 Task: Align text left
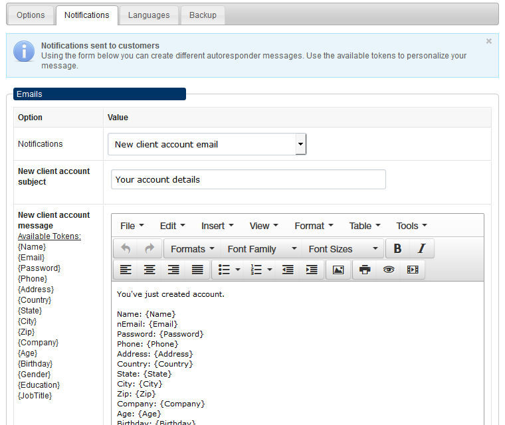click(126, 270)
